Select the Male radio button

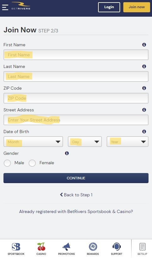[x=7, y=163]
